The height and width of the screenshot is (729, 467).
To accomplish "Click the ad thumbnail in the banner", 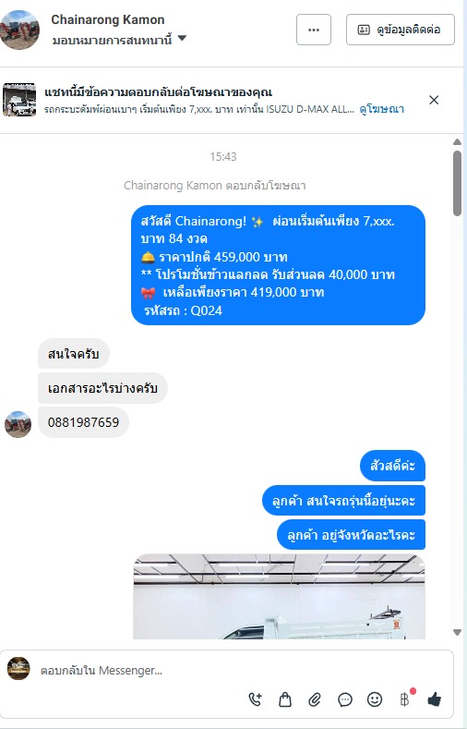I will pyautogui.click(x=19, y=100).
